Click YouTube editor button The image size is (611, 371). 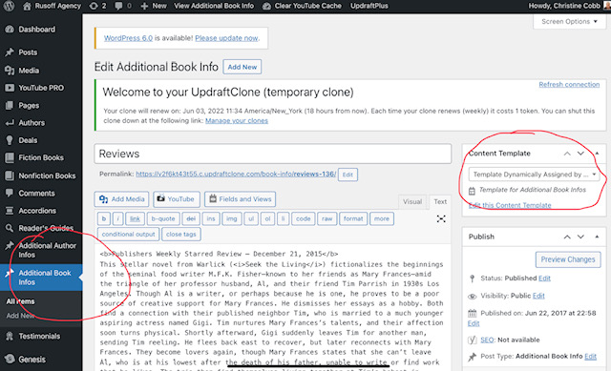pos(176,199)
